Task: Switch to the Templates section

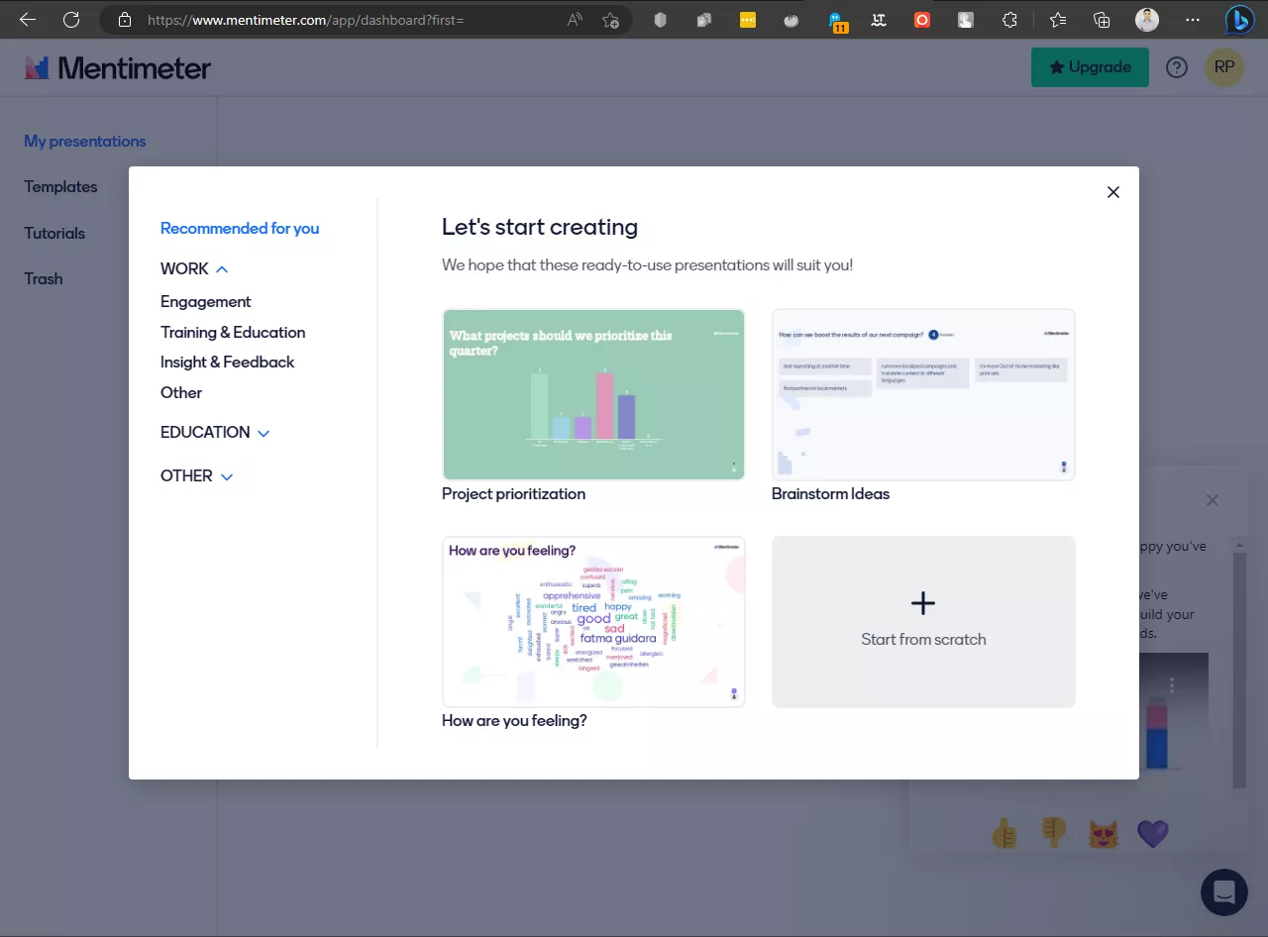Action: click(x=60, y=186)
